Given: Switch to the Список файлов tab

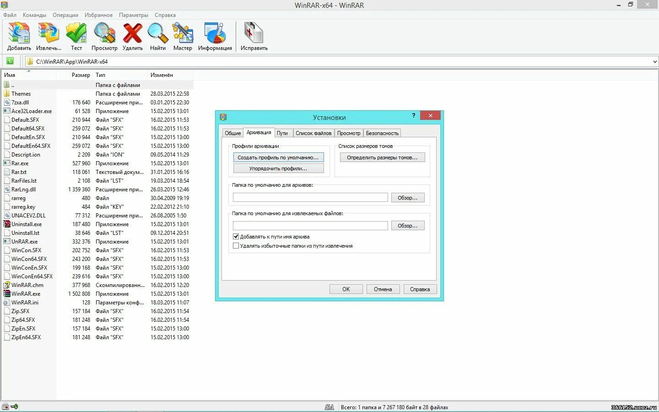Looking at the screenshot, I should click(313, 133).
